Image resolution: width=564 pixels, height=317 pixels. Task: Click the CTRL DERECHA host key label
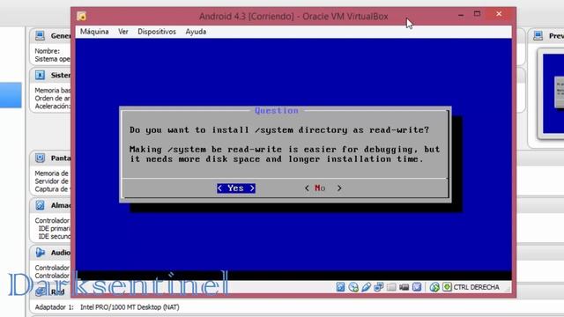click(476, 287)
